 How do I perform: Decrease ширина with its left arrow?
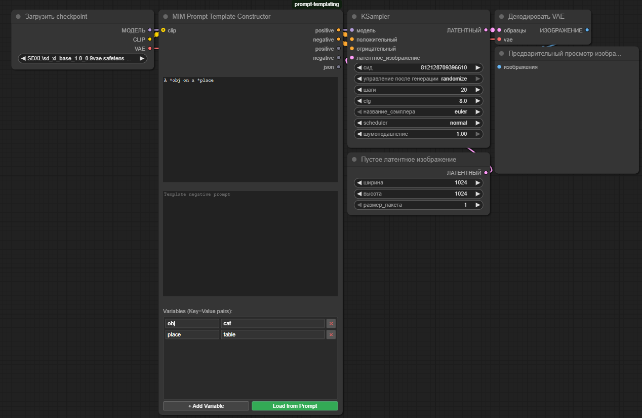[x=359, y=183]
